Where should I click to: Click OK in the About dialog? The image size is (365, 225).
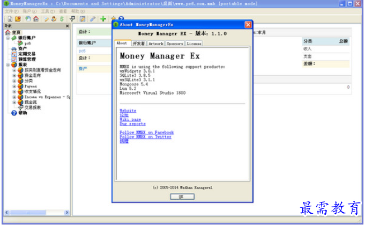coord(182,197)
